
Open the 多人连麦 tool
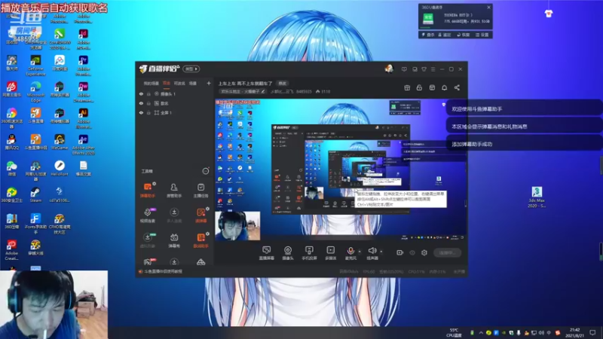pyautogui.click(x=174, y=215)
